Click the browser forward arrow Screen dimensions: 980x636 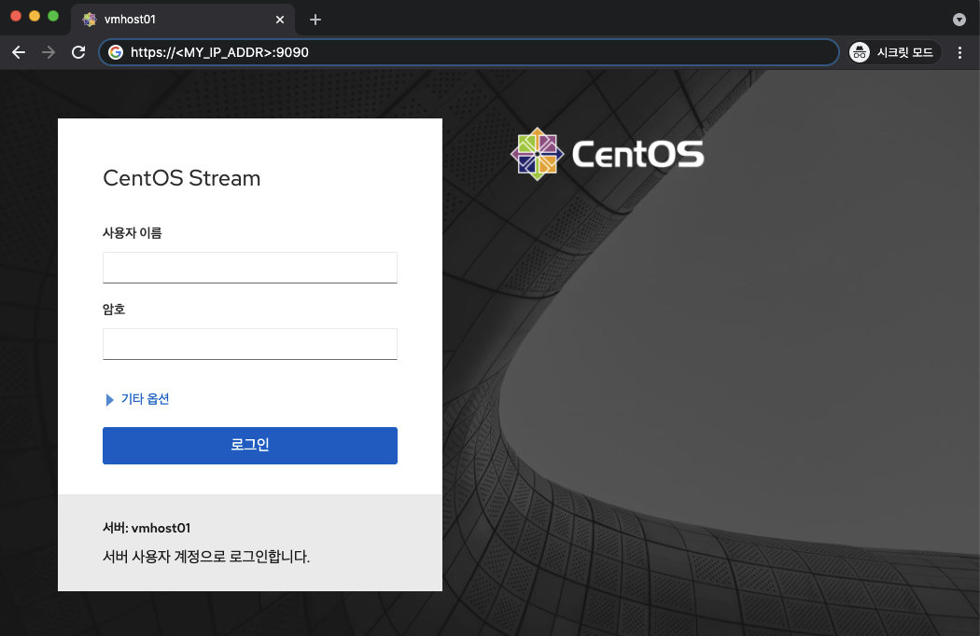49,52
